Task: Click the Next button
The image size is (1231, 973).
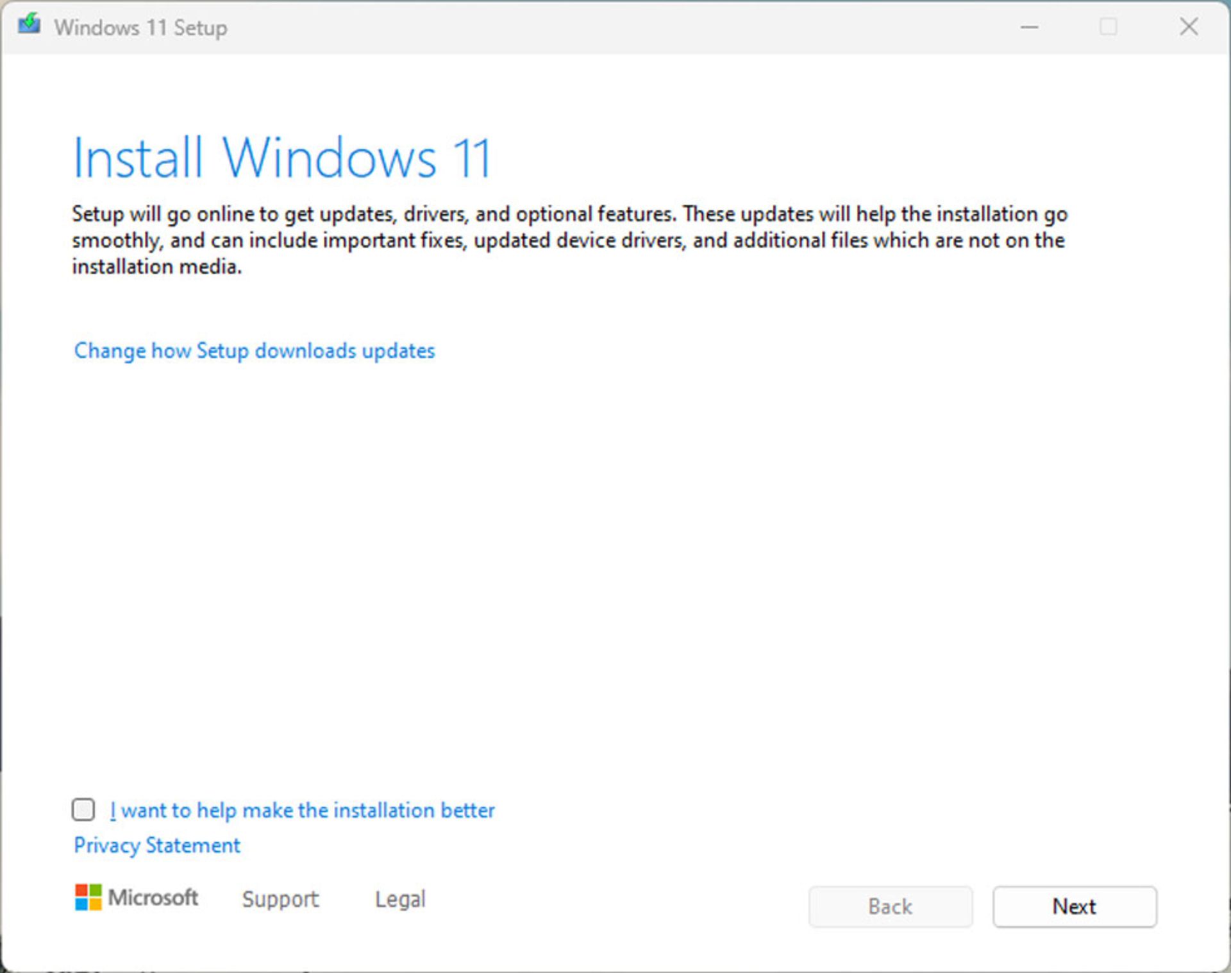Action: pos(1075,906)
